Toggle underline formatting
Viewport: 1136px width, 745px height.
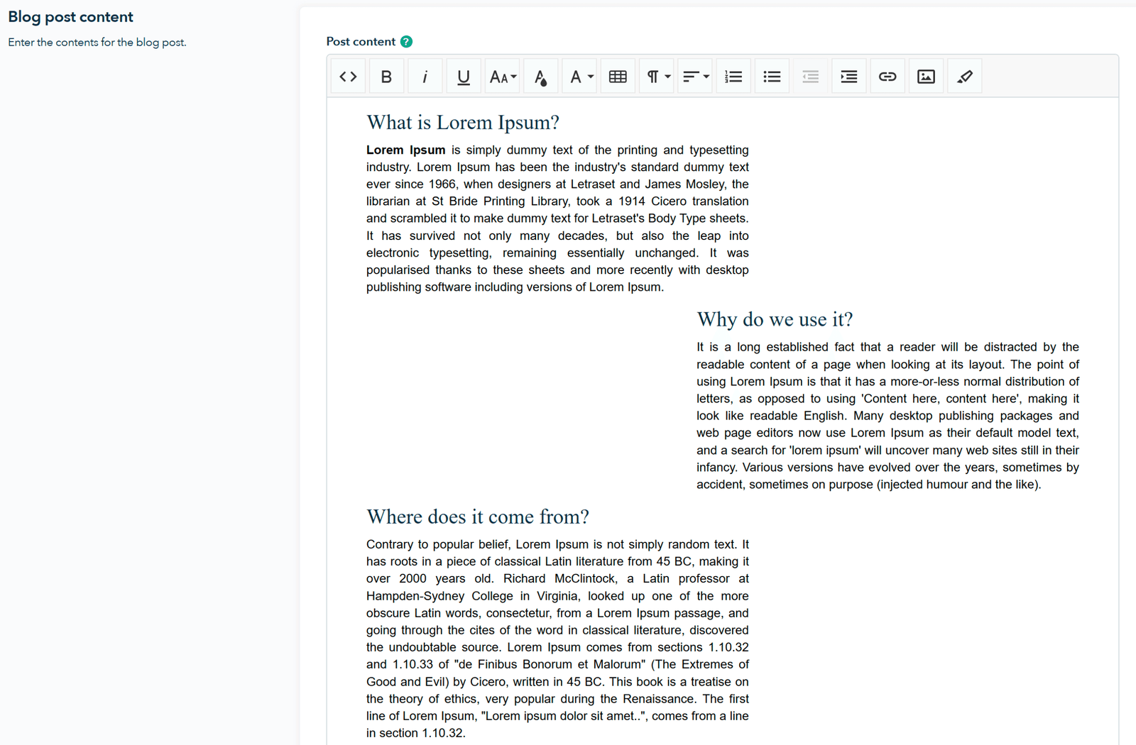(x=464, y=77)
